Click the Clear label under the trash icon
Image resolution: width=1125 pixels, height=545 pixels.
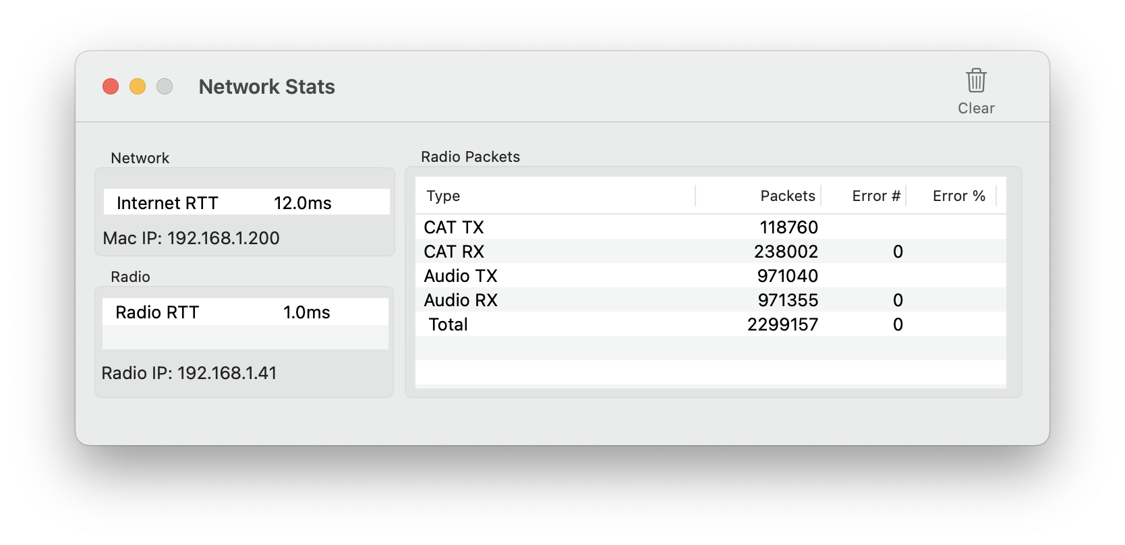(976, 108)
